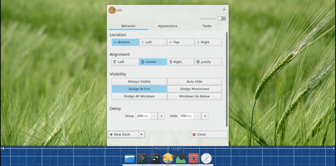Set dock location to Right
The height and width of the screenshot is (166, 336).
pos(208,42)
